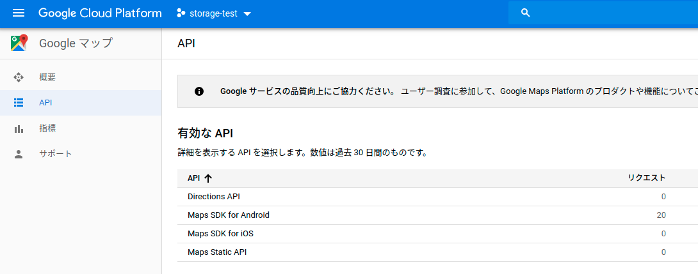698x274 pixels.
Task: Open the Maps SDK for Android row
Action: 437,215
